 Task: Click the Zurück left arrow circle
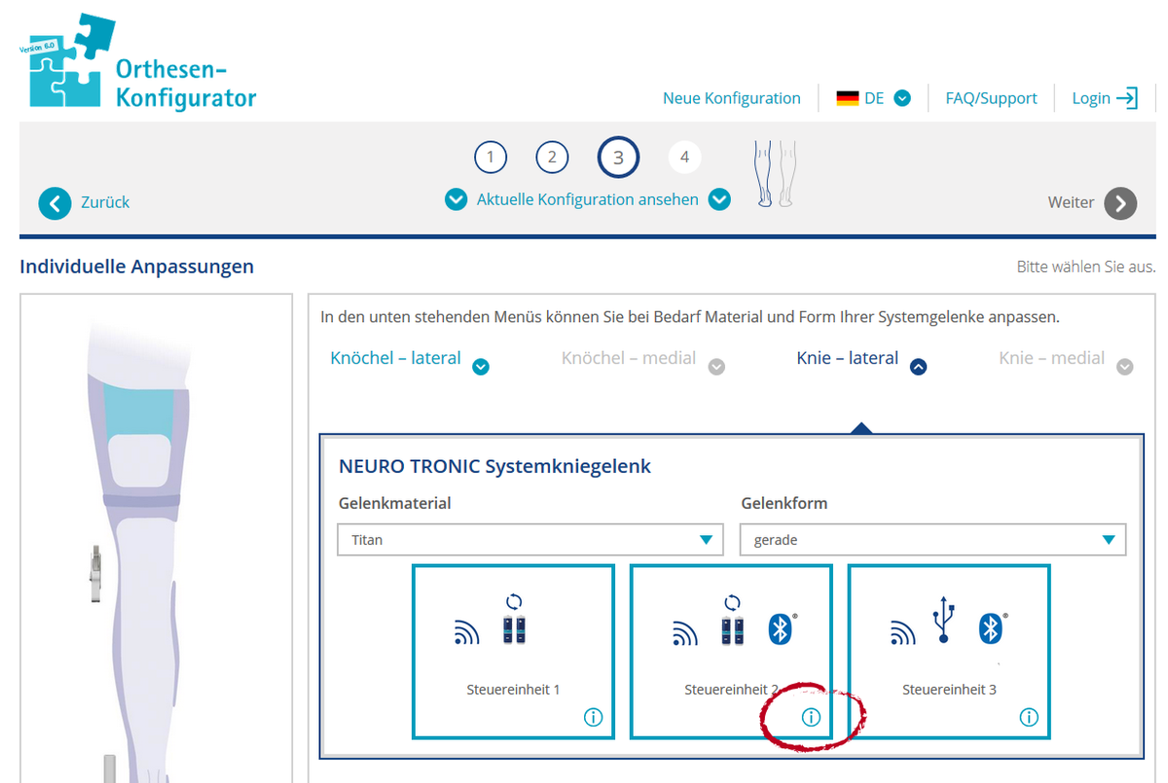pyautogui.click(x=55, y=203)
